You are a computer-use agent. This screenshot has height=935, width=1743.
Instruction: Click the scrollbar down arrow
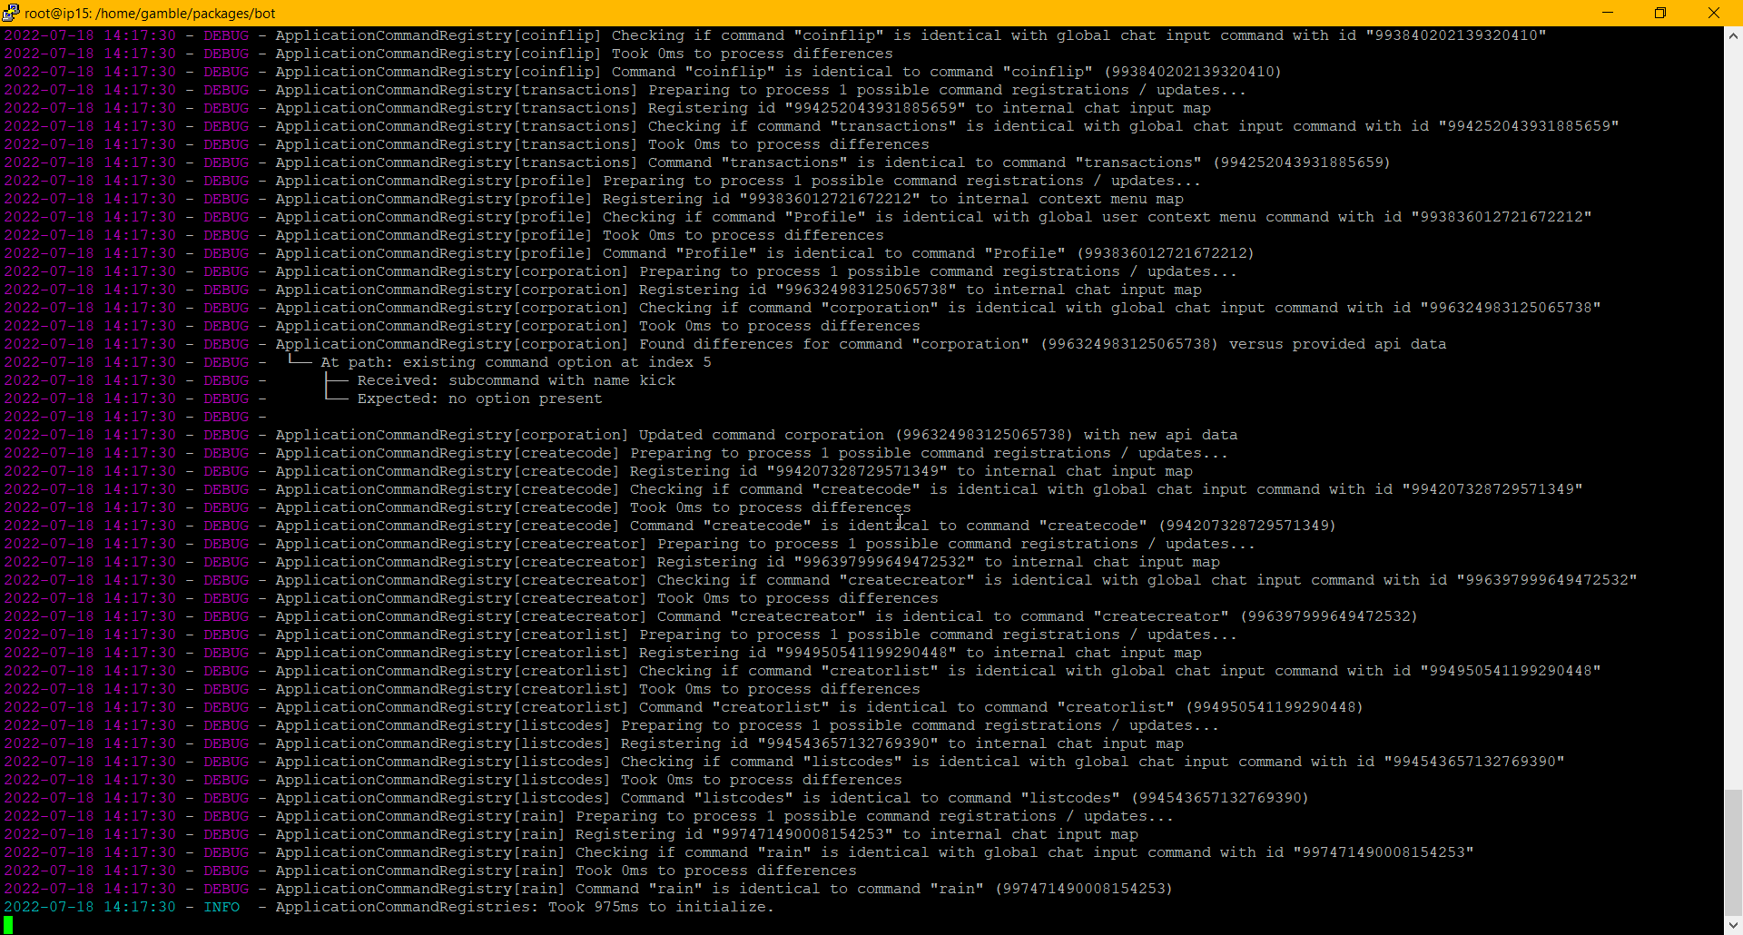coord(1732,925)
